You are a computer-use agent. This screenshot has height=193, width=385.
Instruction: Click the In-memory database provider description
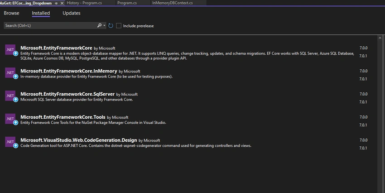click(96, 77)
